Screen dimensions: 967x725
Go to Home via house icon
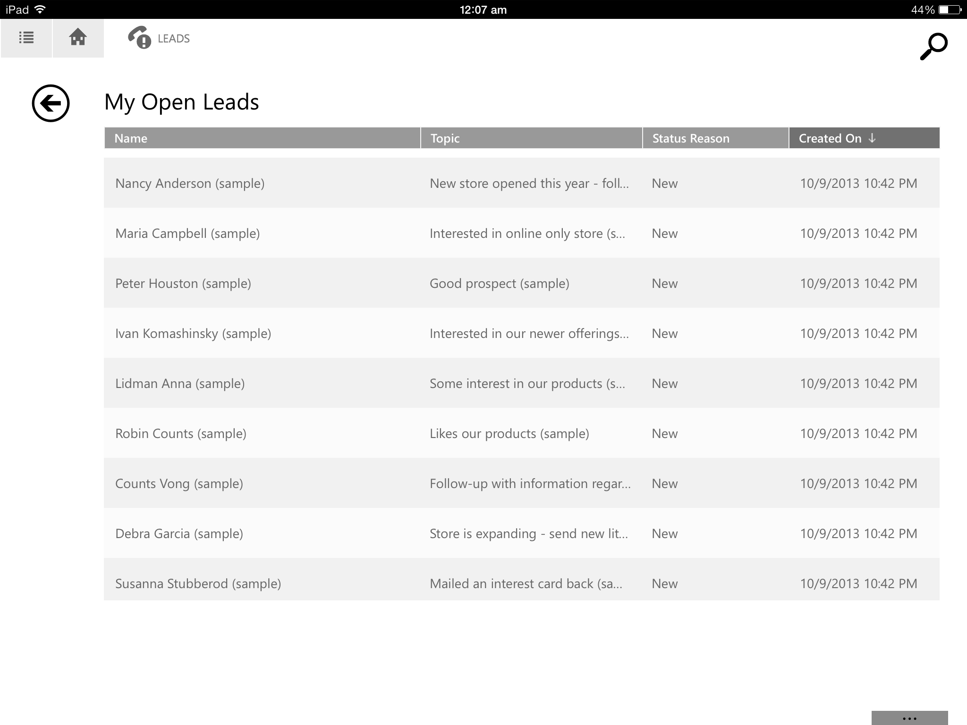78,38
